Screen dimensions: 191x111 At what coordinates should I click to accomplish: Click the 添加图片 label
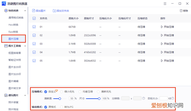(41, 11)
